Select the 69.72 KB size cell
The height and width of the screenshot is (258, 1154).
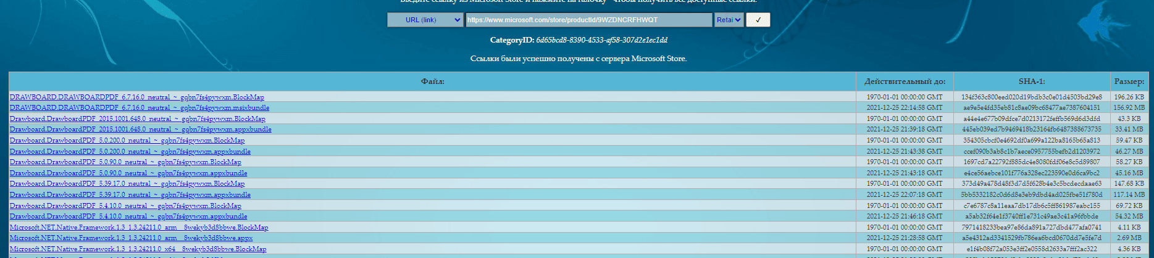pyautogui.click(x=1129, y=206)
